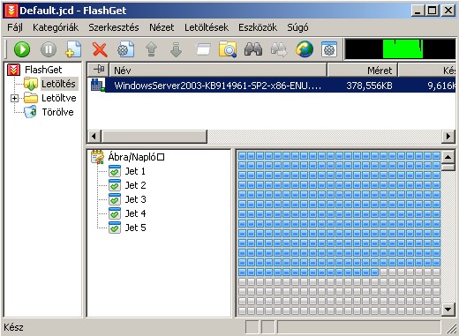Delete download with red X icon
This screenshot has height=336, width=459.
[x=100, y=49]
